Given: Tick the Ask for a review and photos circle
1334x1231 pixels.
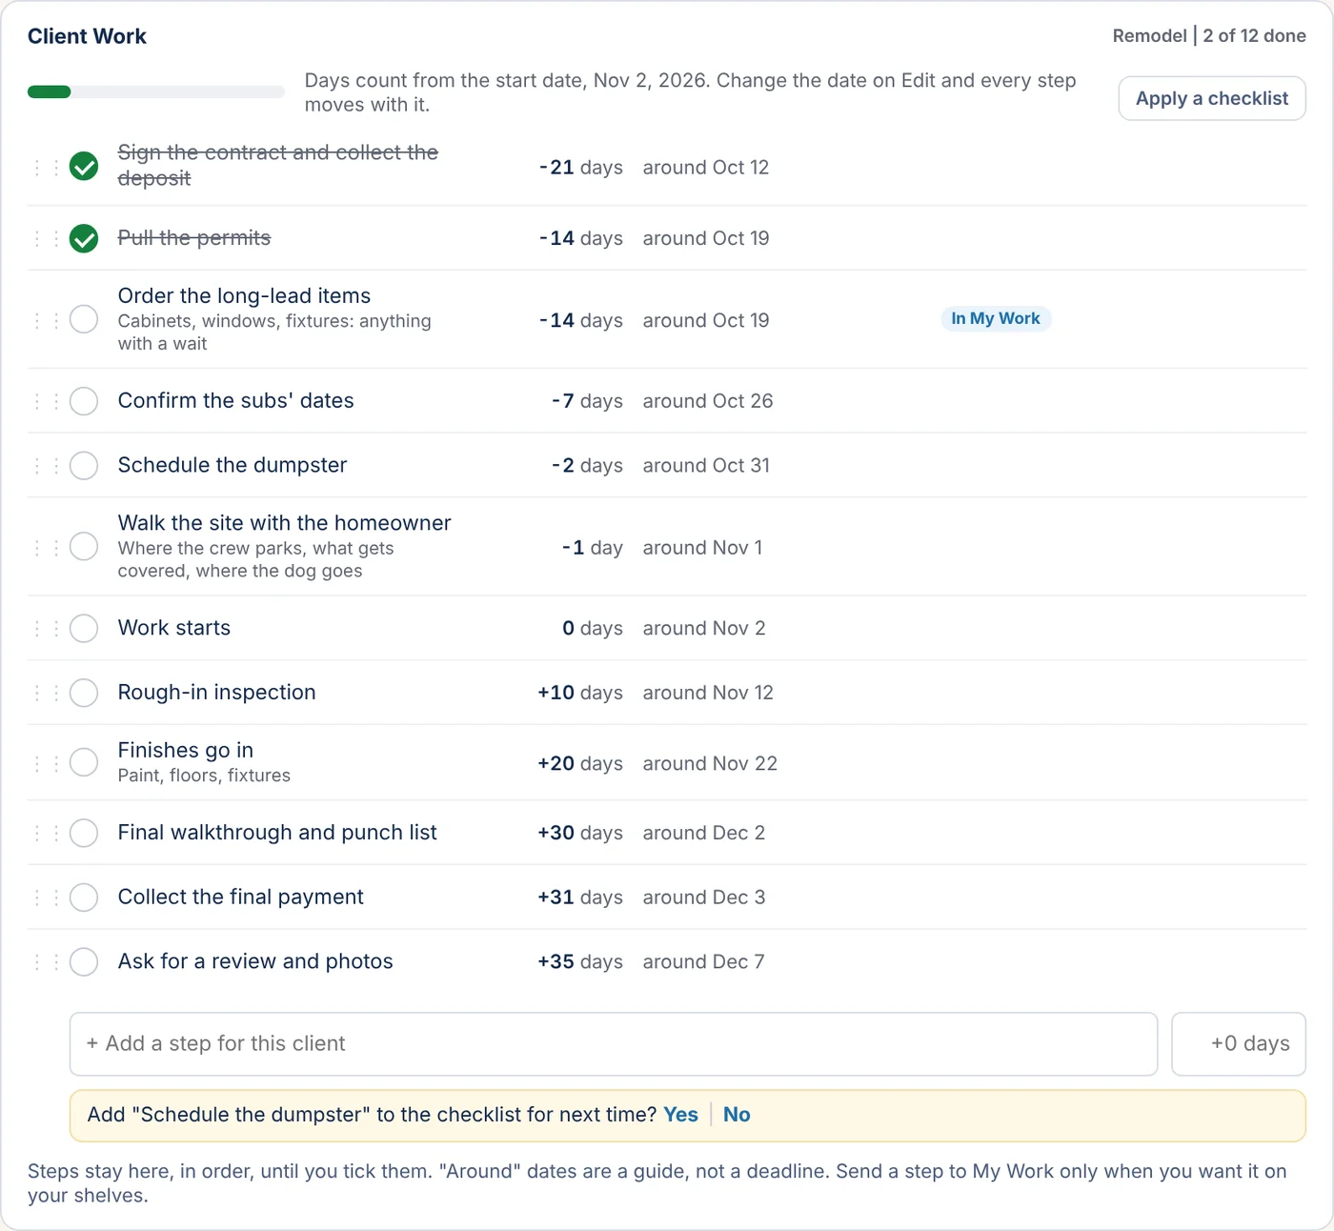Looking at the screenshot, I should point(84,962).
